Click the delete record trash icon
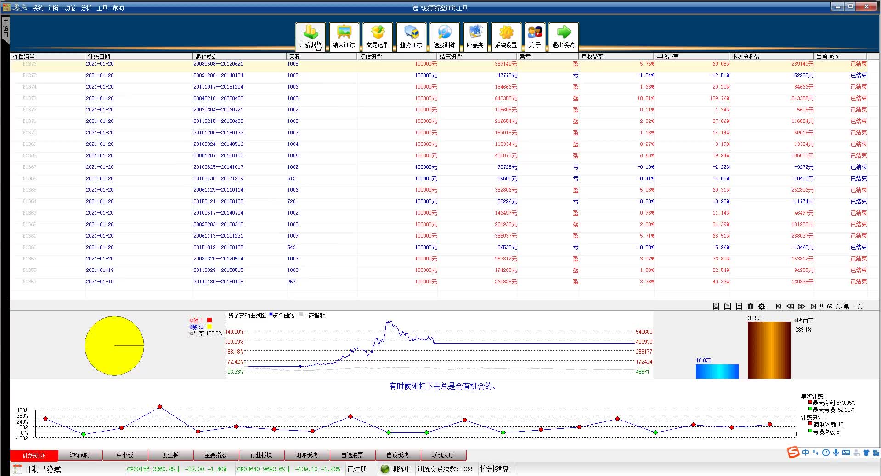Screen dimensions: 881x476 click(751, 306)
